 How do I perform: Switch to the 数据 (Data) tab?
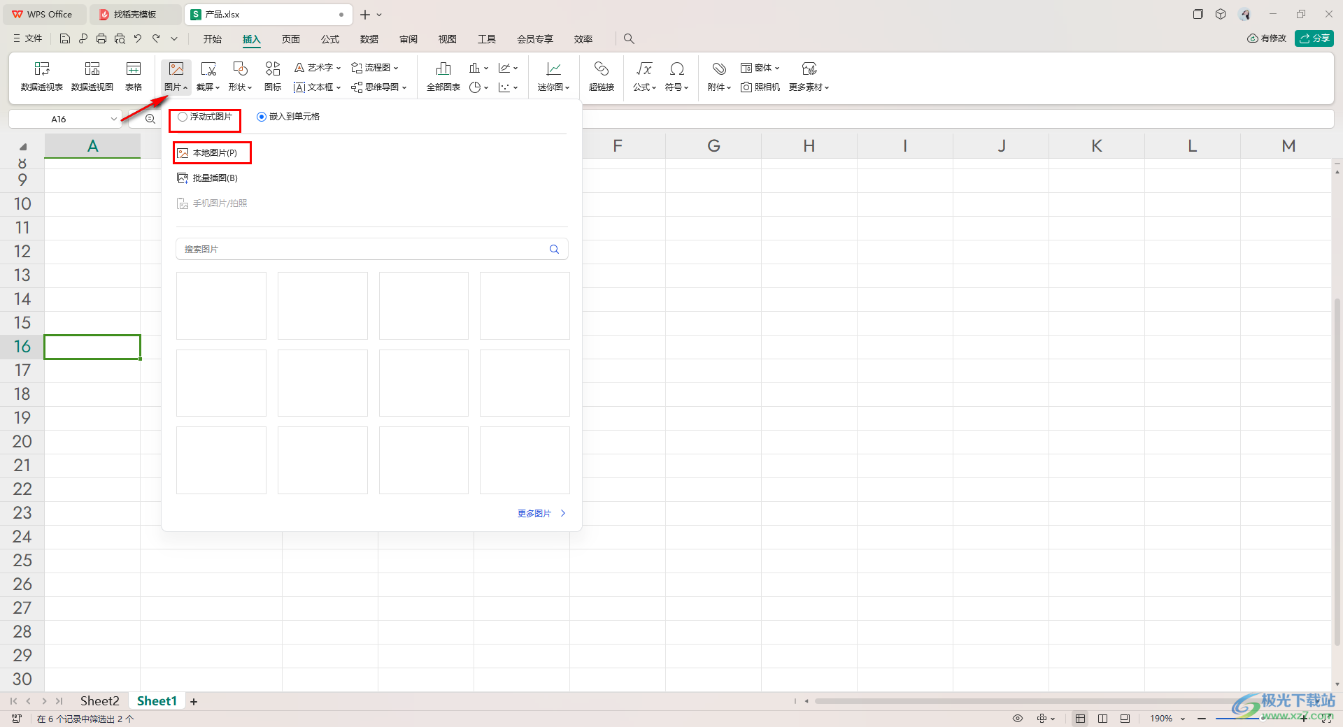369,39
